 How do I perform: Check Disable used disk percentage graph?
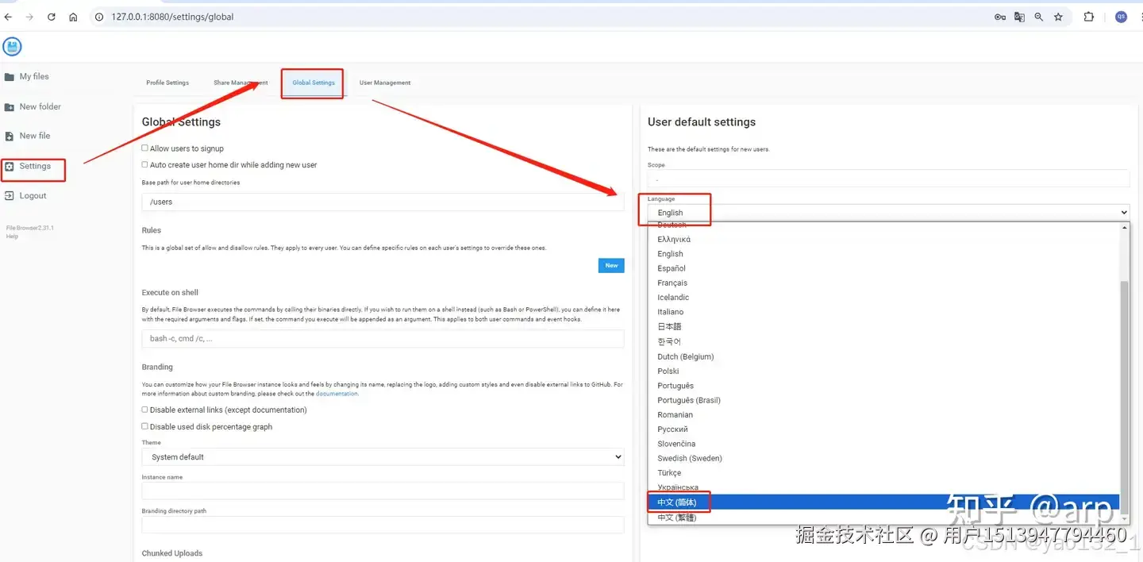[x=145, y=427]
